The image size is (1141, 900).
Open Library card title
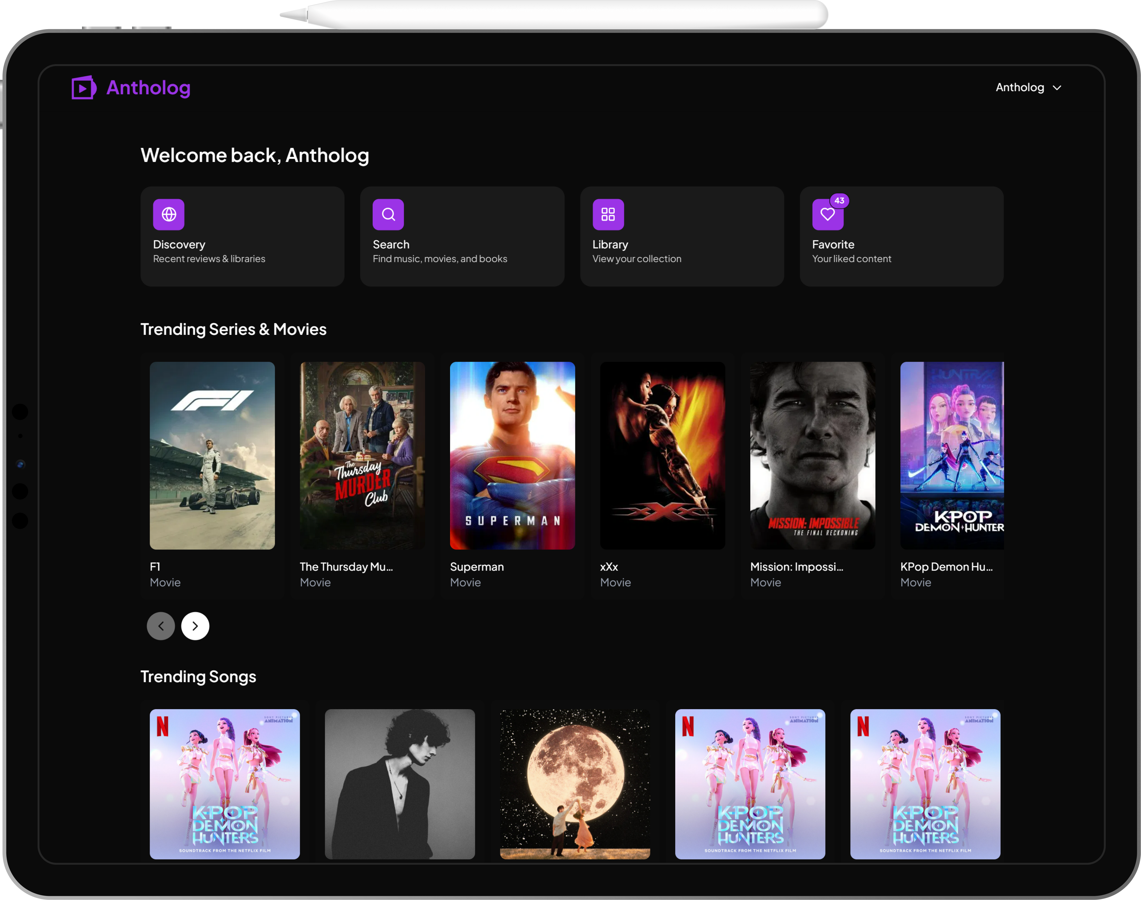(x=610, y=245)
